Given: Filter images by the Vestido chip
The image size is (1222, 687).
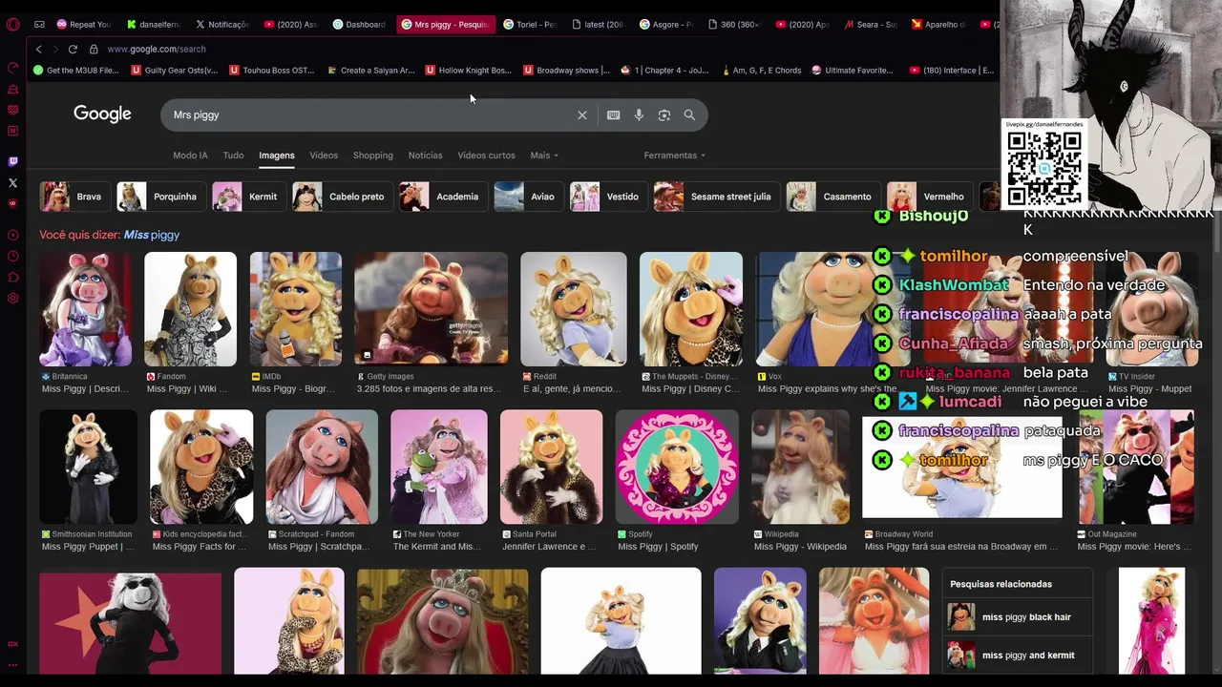Looking at the screenshot, I should coord(607,197).
